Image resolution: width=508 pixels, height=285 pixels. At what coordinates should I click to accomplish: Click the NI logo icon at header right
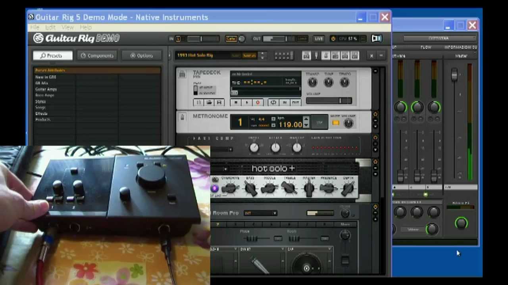(376, 38)
